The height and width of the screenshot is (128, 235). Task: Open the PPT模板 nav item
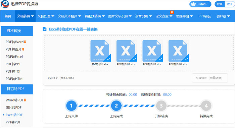pos(204,16)
